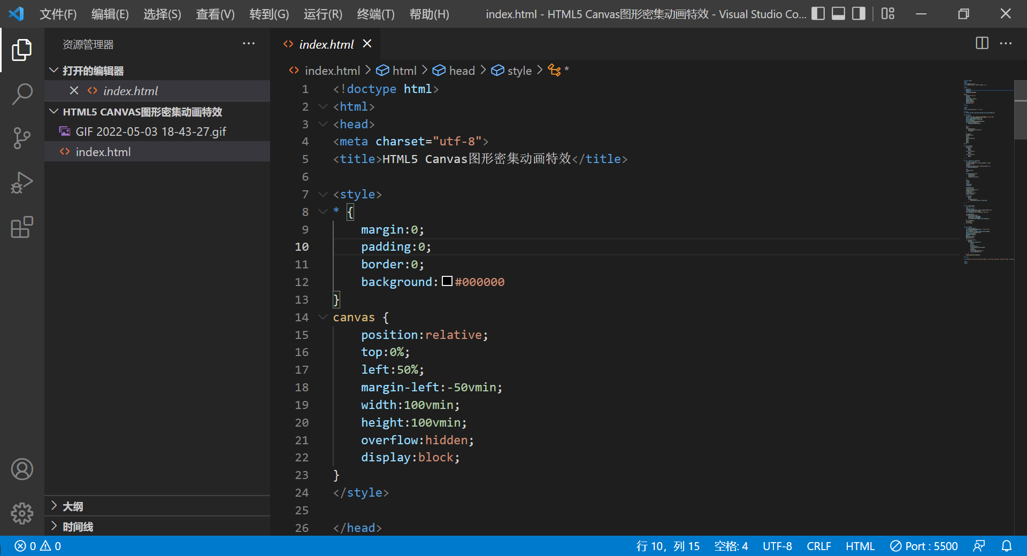Screen dimensions: 1027x556
Task: Open the Source Control view
Action: (x=22, y=138)
